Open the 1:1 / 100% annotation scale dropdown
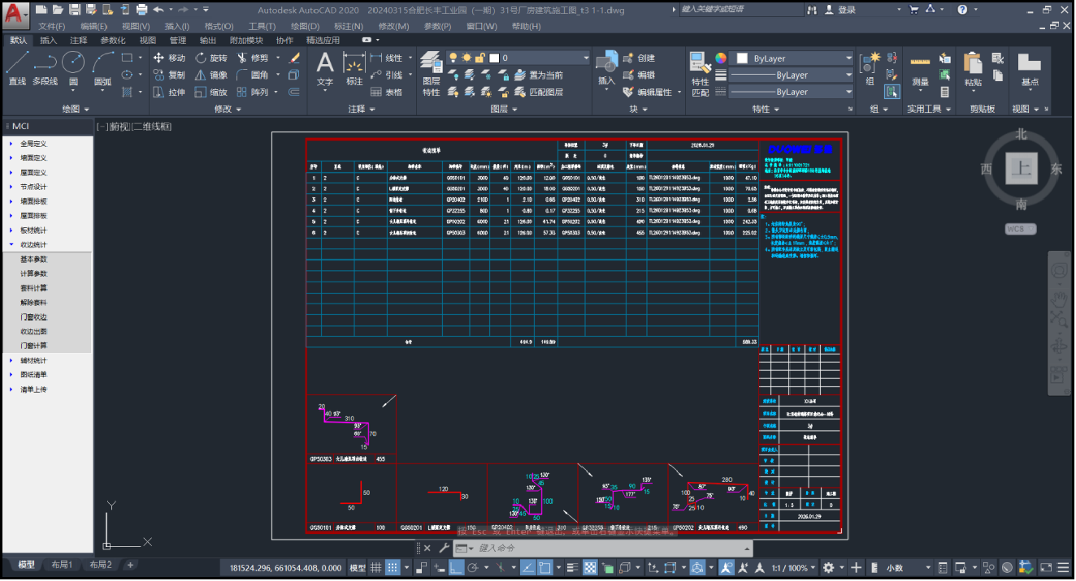This screenshot has width=1076, height=581. pyautogui.click(x=793, y=568)
